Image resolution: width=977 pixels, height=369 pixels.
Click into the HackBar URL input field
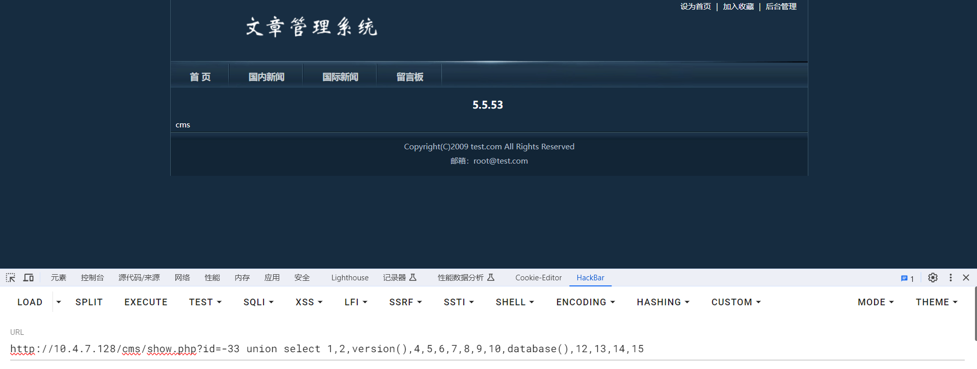click(487, 349)
